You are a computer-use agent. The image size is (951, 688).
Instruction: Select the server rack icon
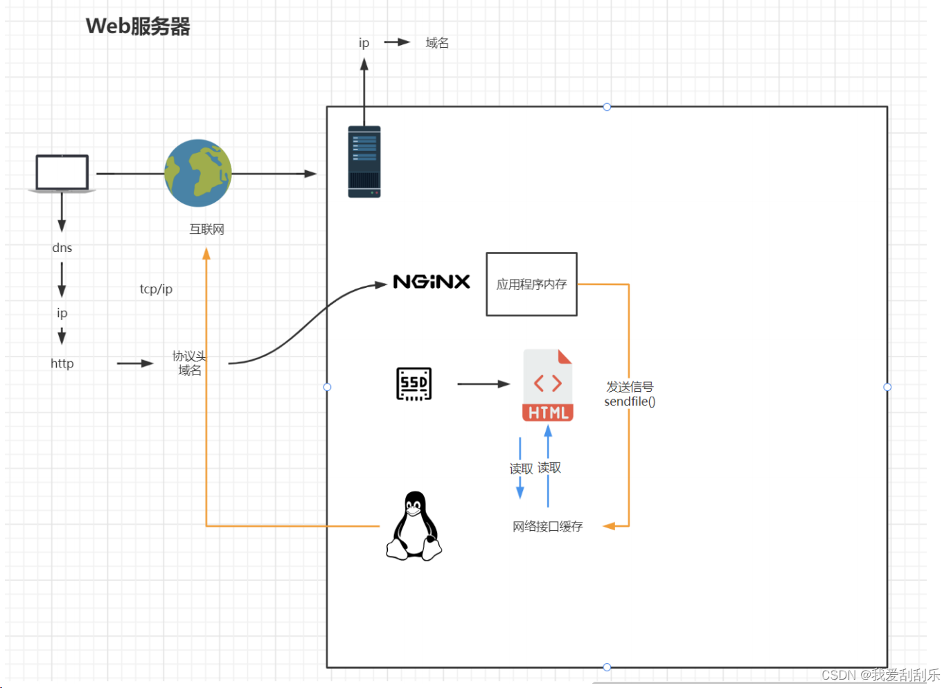[x=364, y=161]
